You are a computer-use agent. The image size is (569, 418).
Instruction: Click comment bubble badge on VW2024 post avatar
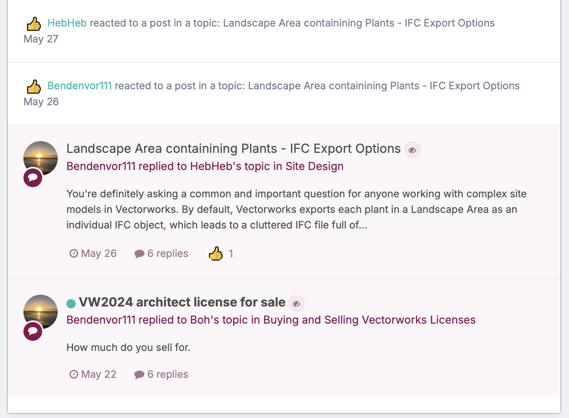point(33,331)
